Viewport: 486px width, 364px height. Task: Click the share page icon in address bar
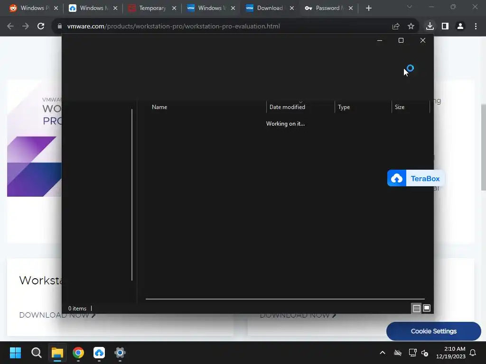pos(396,27)
